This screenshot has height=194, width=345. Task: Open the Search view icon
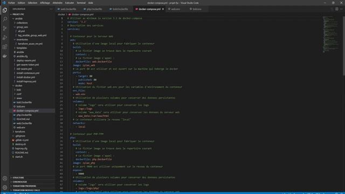click(5, 19)
